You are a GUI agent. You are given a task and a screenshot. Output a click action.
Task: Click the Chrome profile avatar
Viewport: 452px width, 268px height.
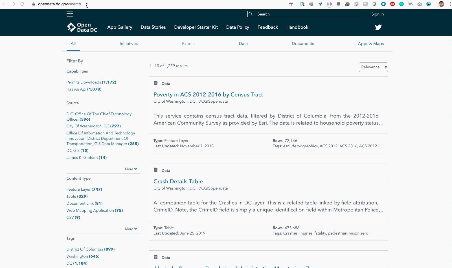click(441, 4)
